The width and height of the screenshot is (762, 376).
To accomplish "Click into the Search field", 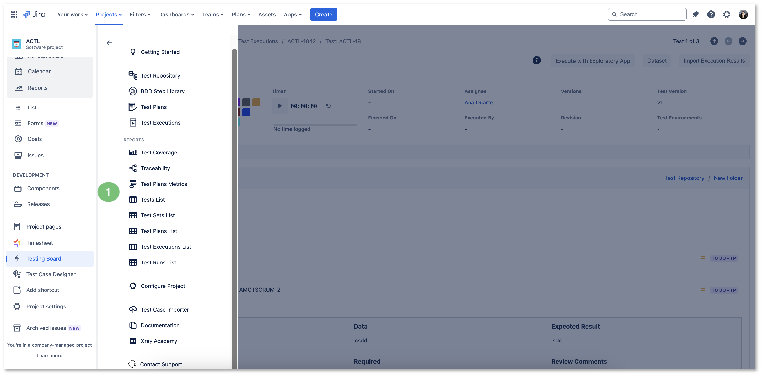I will click(x=647, y=14).
